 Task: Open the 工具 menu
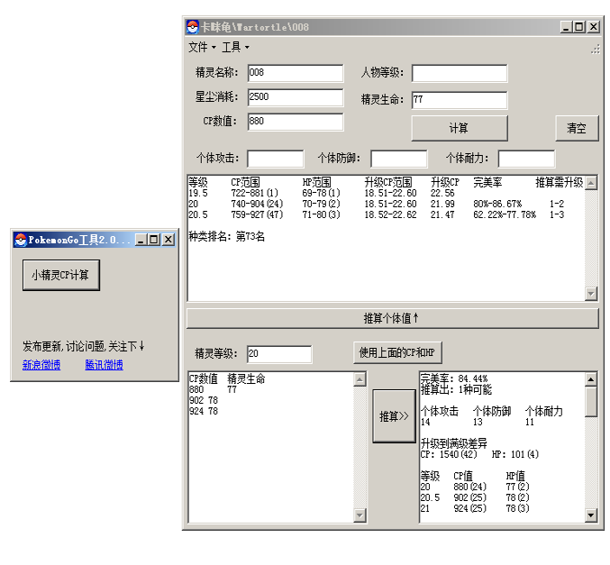click(235, 47)
